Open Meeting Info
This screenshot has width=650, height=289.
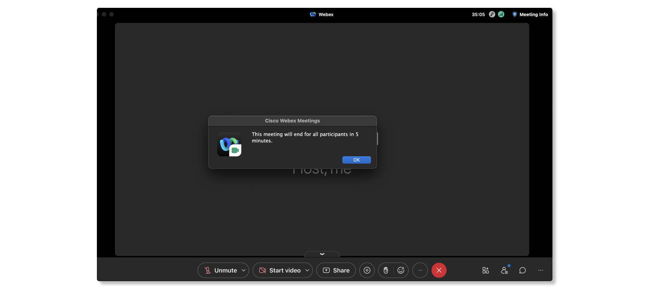(x=530, y=14)
